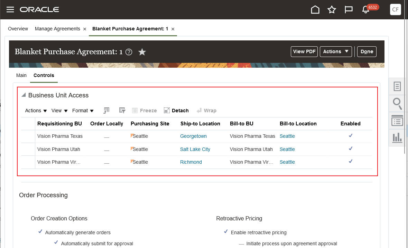Open Seattle bill-to link in Richmond row
Screen dimensions: 408x248
(287, 162)
